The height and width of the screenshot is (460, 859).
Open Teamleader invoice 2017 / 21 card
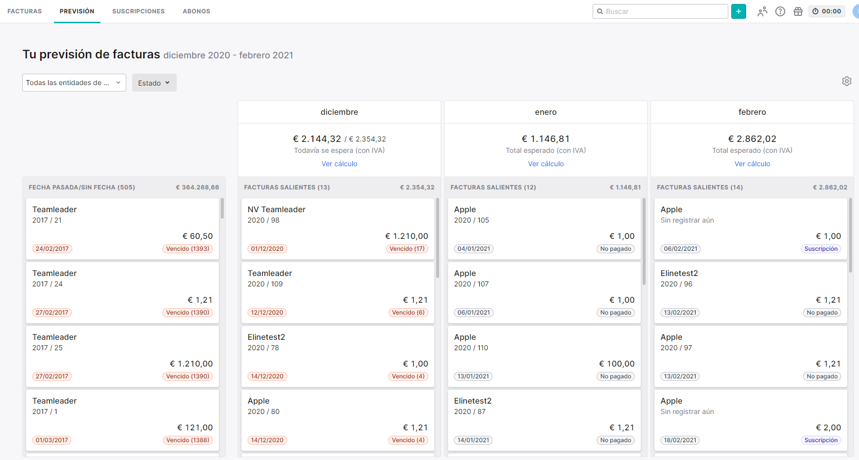click(x=122, y=229)
